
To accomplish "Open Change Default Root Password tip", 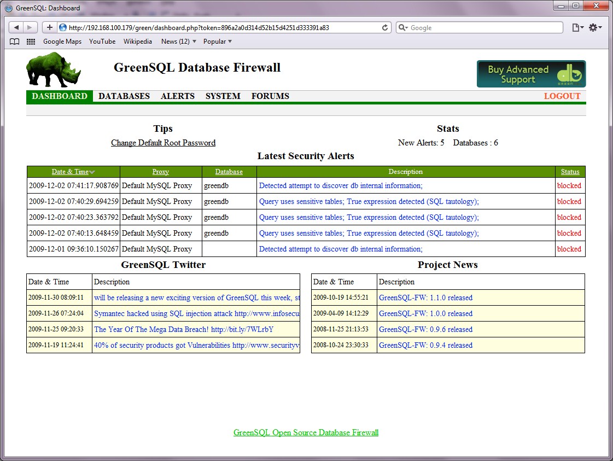I will (x=163, y=143).
